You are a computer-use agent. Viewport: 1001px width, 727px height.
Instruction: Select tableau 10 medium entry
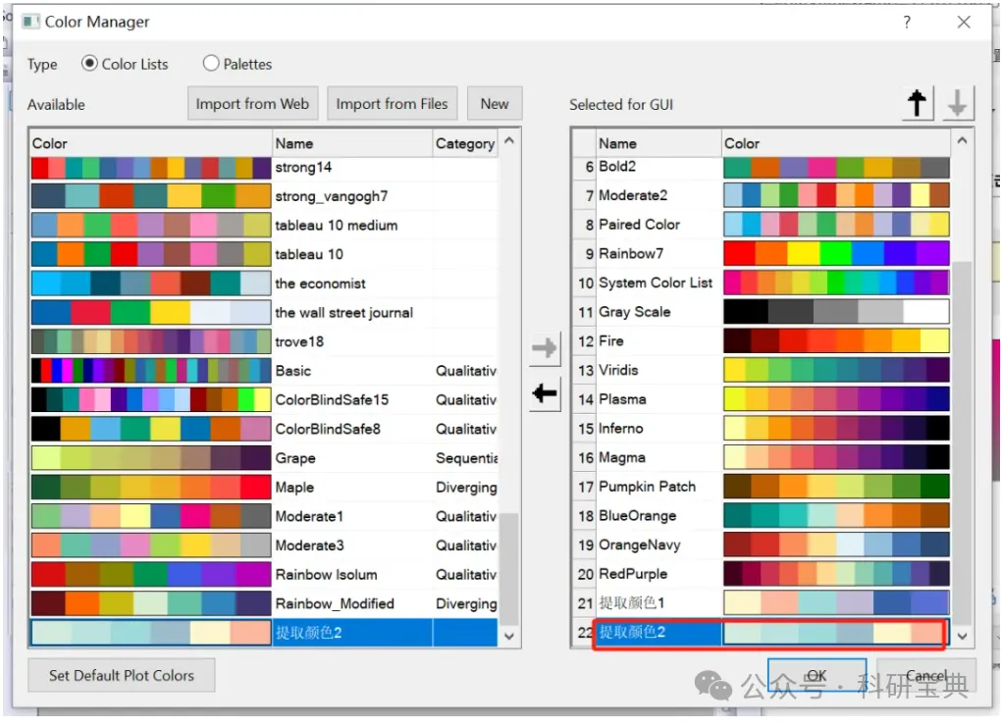(x=336, y=226)
